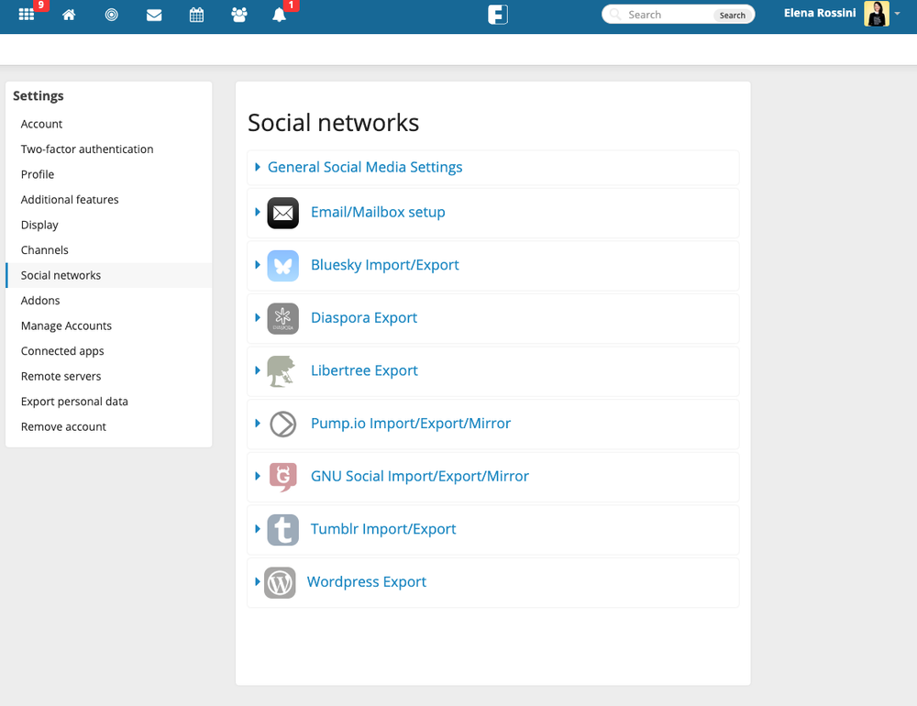This screenshot has width=917, height=706.
Task: Expand Pump.io Import/Export/Mirror section
Action: pyautogui.click(x=411, y=424)
